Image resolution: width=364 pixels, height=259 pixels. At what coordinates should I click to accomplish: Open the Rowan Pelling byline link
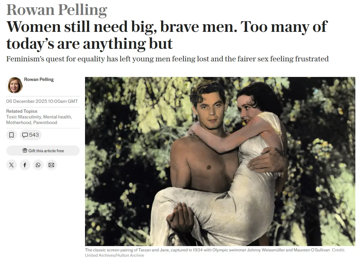pyautogui.click(x=39, y=79)
